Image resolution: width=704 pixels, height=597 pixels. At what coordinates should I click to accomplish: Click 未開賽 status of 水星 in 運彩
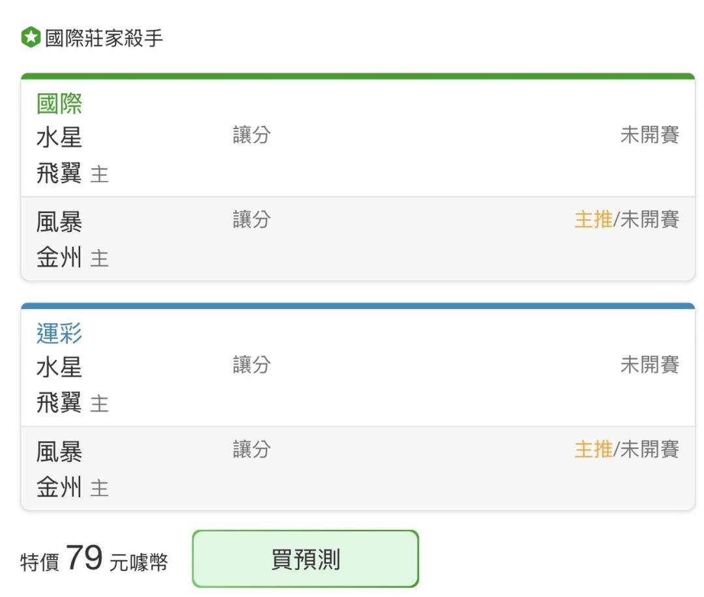[x=650, y=364]
